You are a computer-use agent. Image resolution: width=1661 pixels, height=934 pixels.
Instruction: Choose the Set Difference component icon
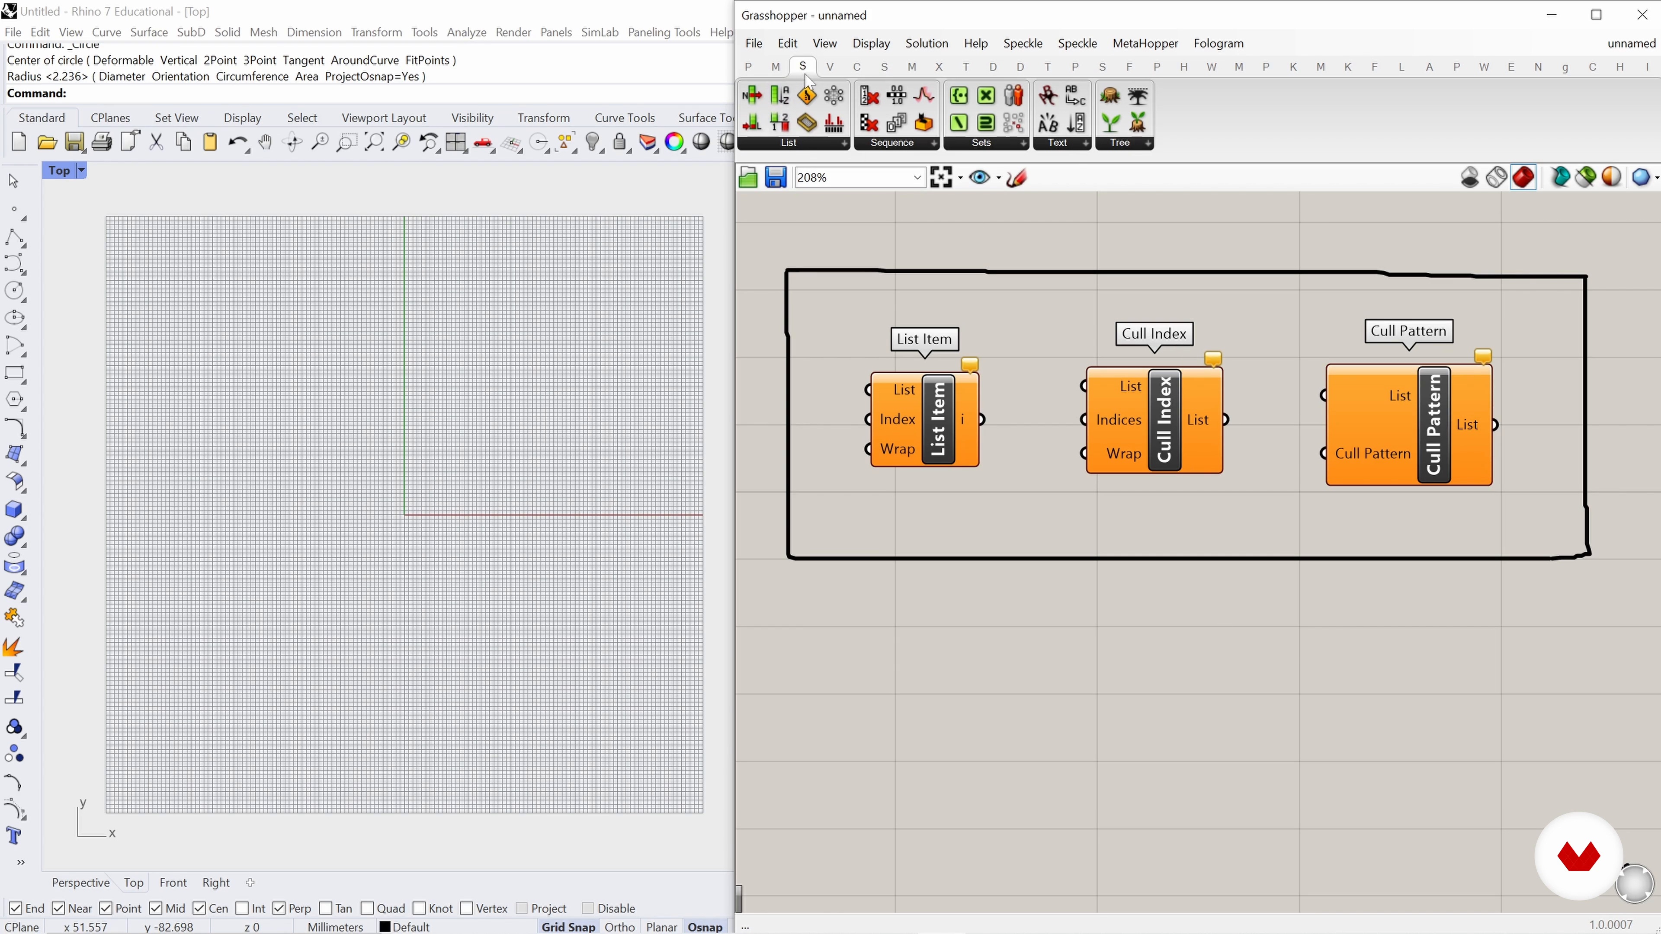(959, 122)
